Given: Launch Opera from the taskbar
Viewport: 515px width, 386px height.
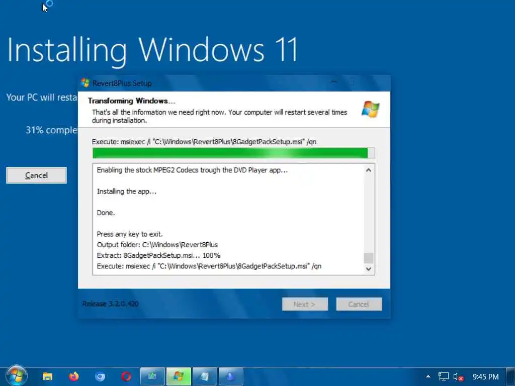Looking at the screenshot, I should 126,376.
